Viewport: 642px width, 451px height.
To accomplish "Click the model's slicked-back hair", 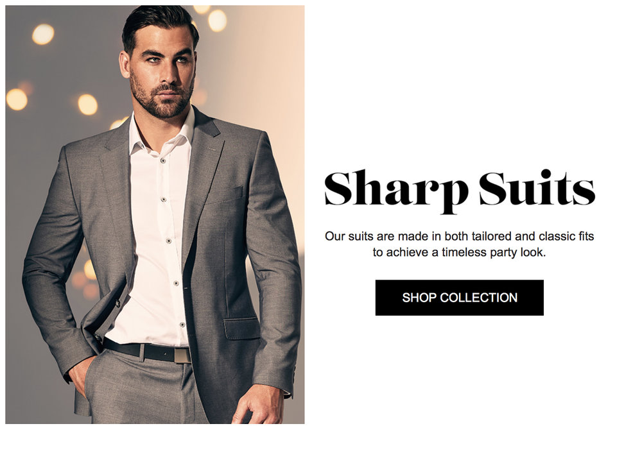I will pos(160,22).
